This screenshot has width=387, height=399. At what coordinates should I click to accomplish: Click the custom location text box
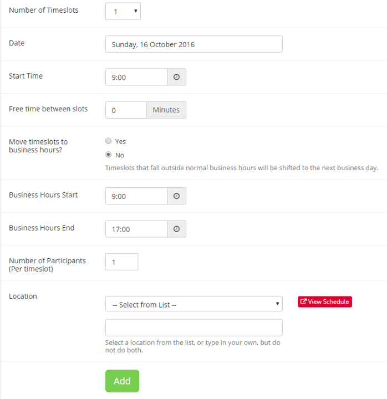point(193,328)
